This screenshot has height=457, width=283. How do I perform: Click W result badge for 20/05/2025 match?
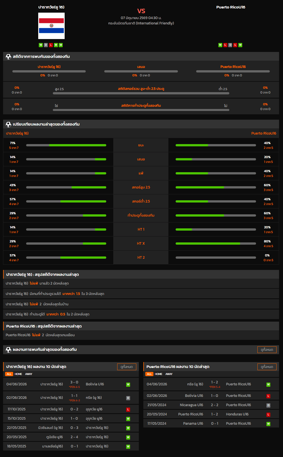(128, 437)
